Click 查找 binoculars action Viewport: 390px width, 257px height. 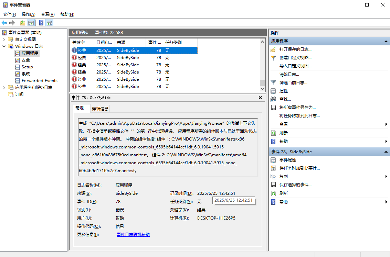[x=285, y=99]
